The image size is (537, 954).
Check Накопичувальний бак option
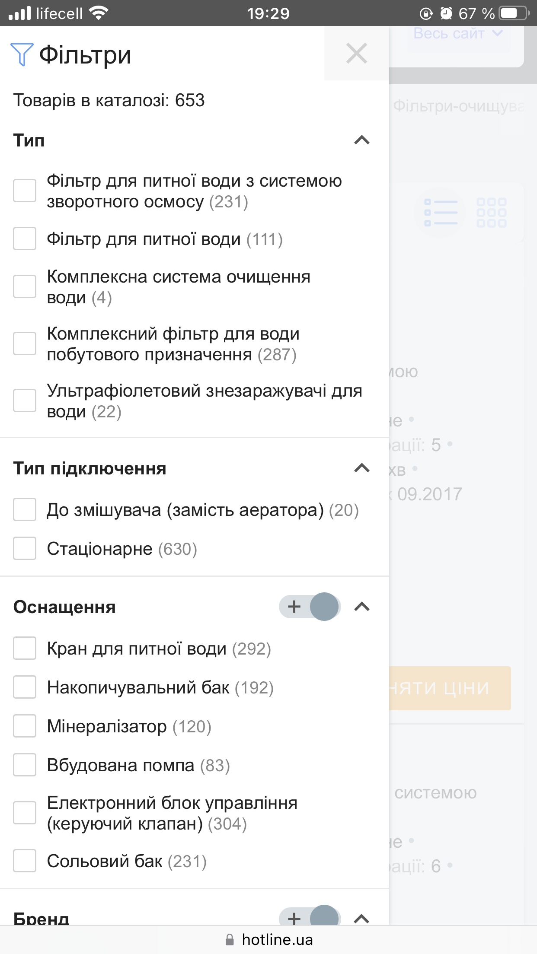[25, 687]
